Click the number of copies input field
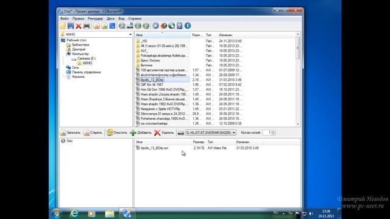This screenshot has height=219, width=390. point(267,133)
